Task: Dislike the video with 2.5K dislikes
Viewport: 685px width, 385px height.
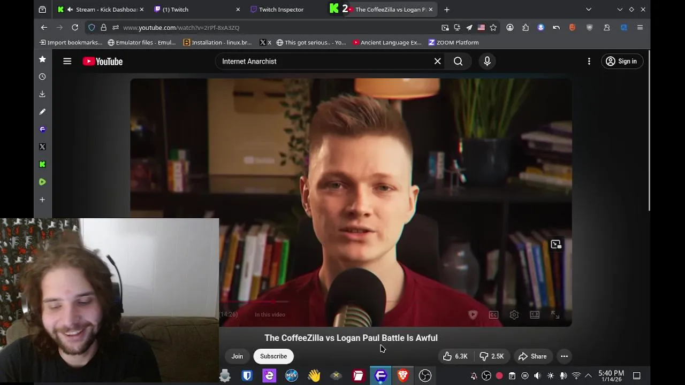Action: 492,356
